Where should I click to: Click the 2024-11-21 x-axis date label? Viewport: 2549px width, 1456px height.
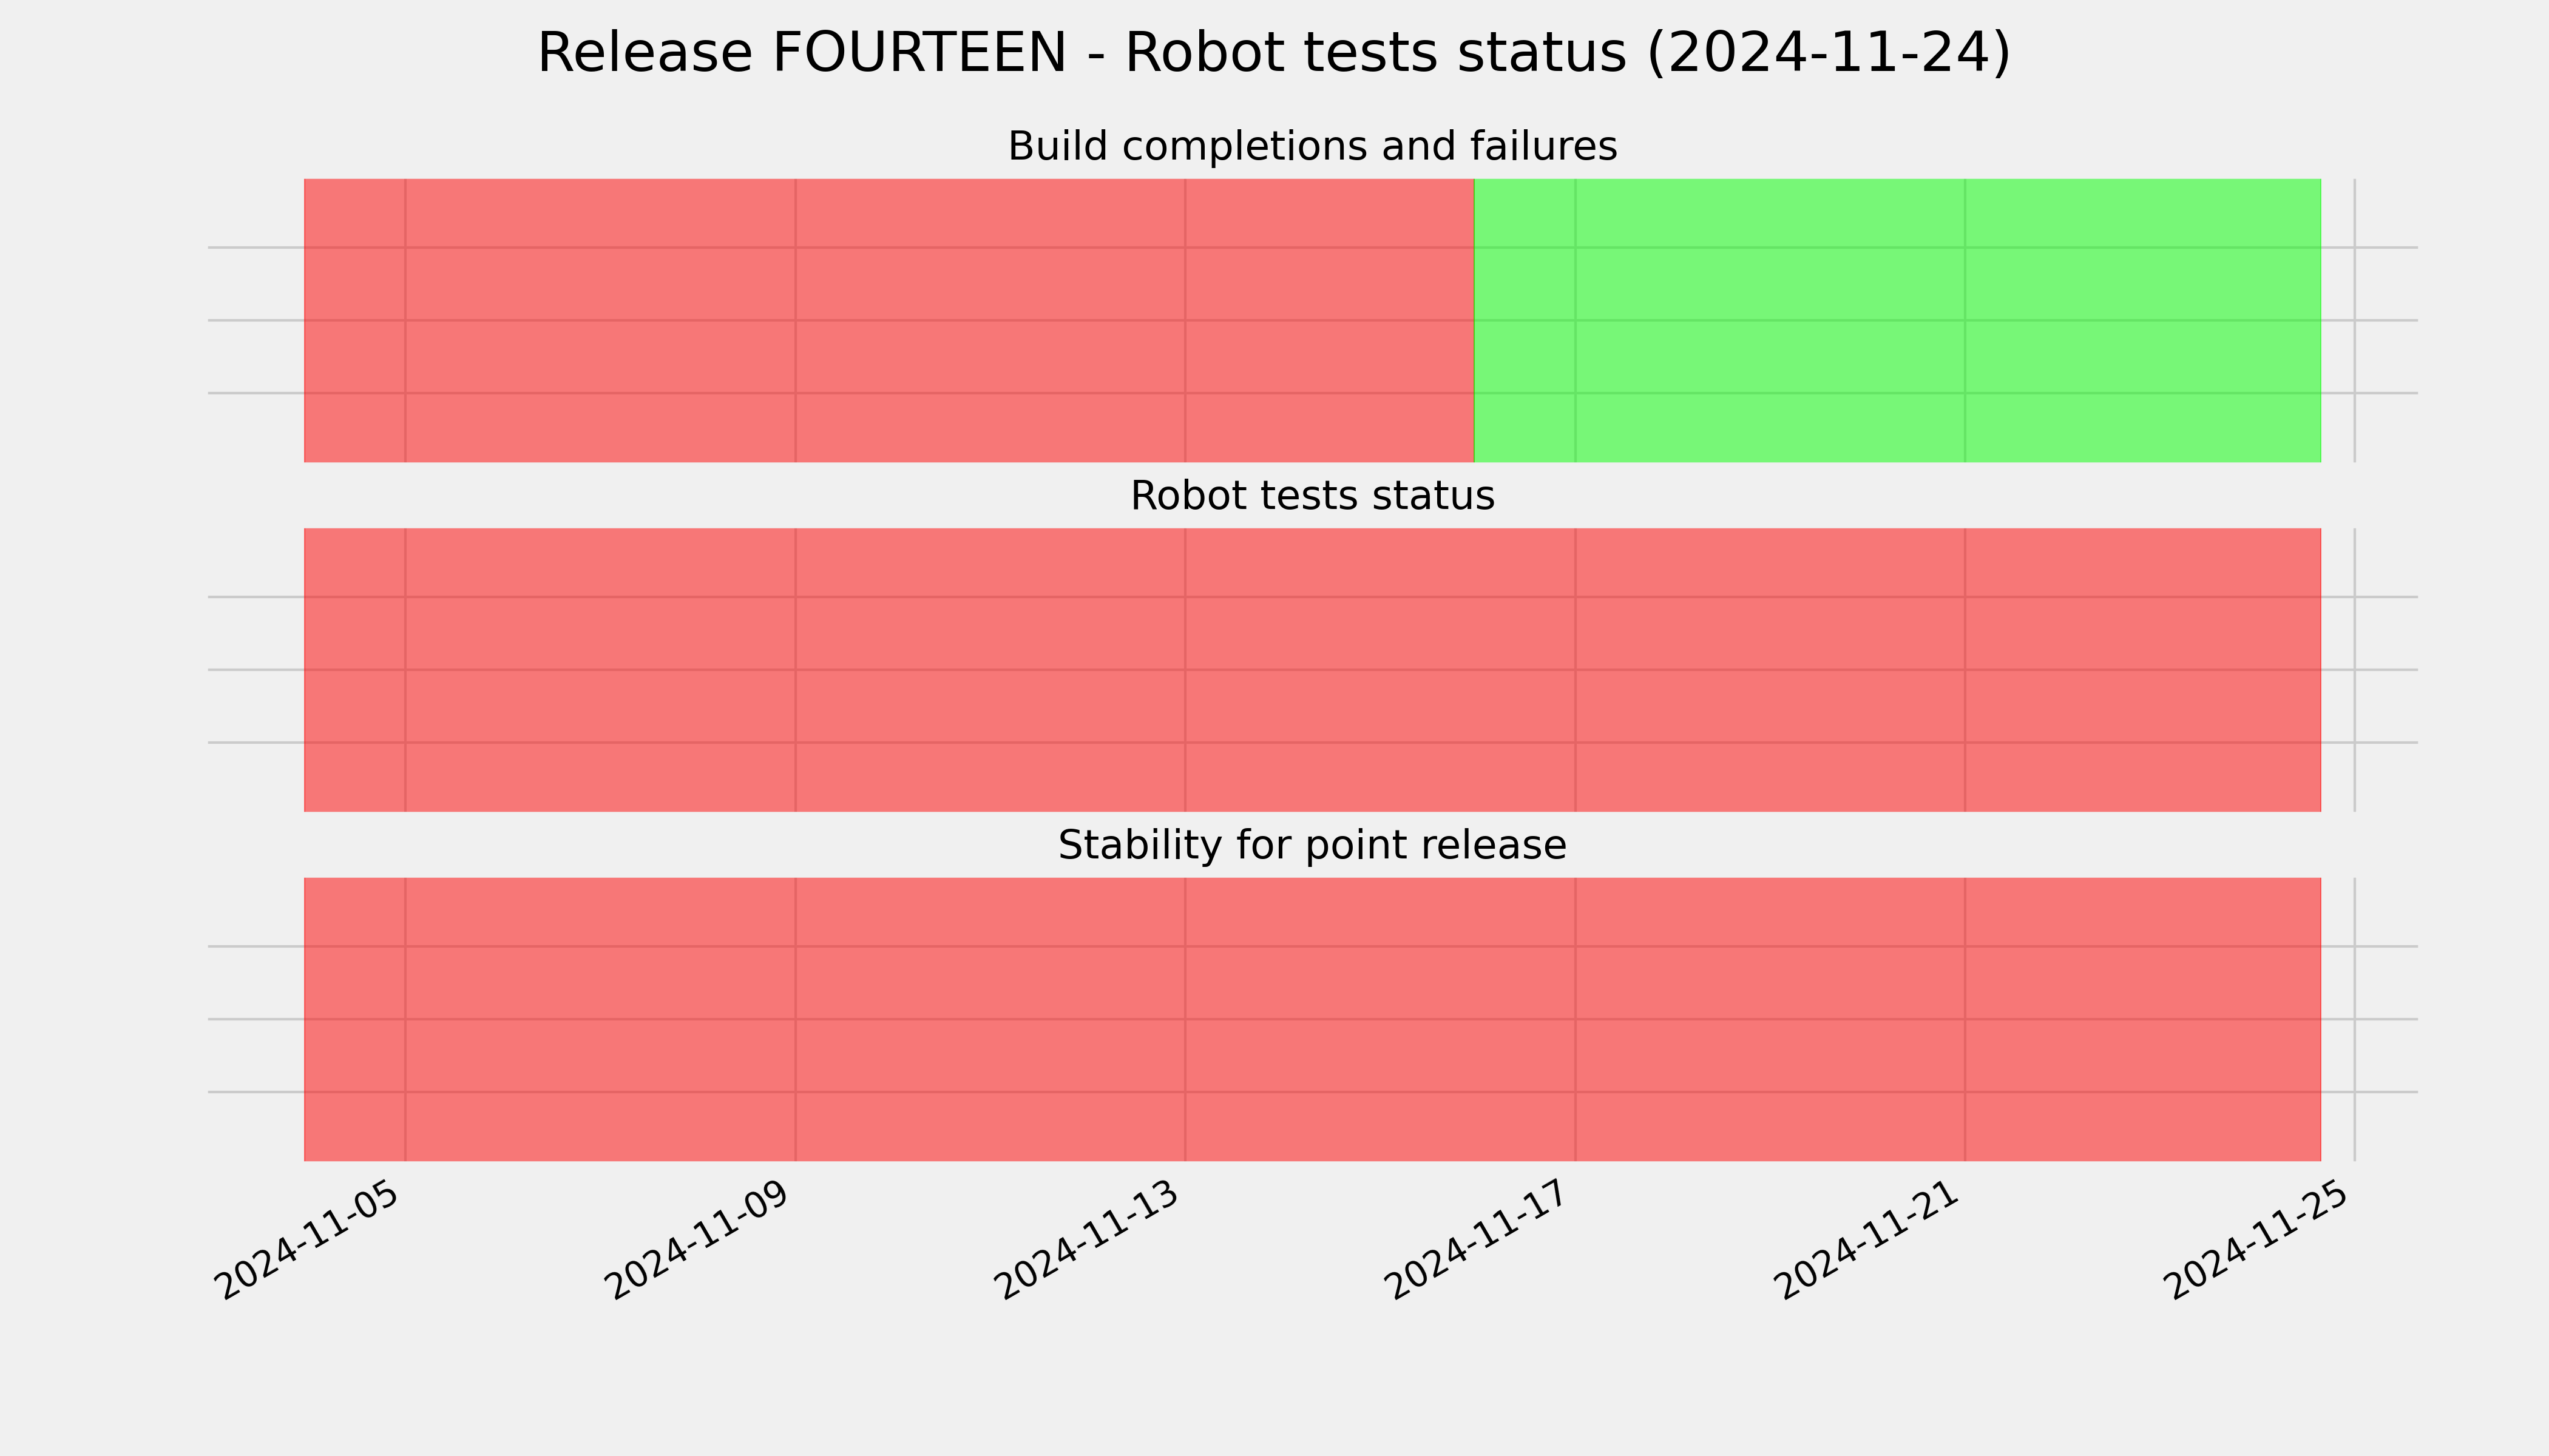pos(1869,1239)
